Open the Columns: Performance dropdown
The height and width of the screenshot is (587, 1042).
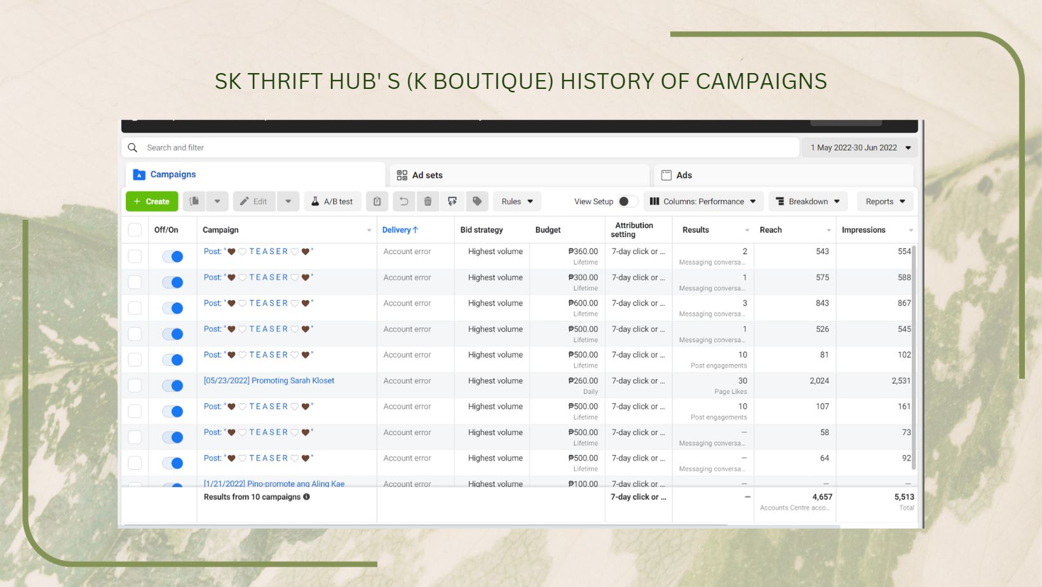(x=703, y=201)
